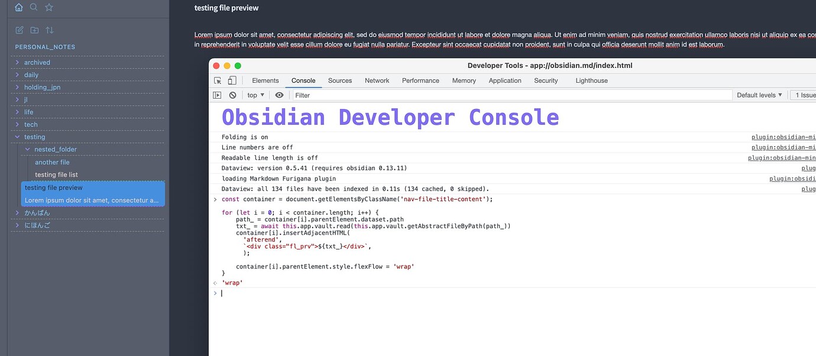Screen dimensions: 816x356
Task: Open the starred notes icon
Action: (49, 8)
